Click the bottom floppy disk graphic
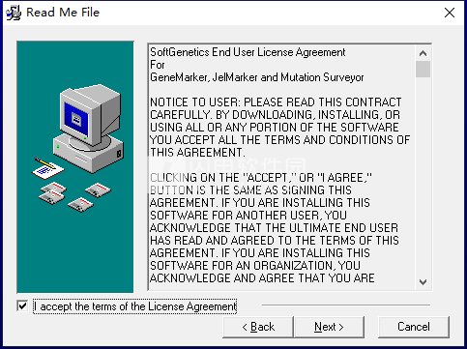This screenshot has width=467, height=349. click(x=80, y=205)
